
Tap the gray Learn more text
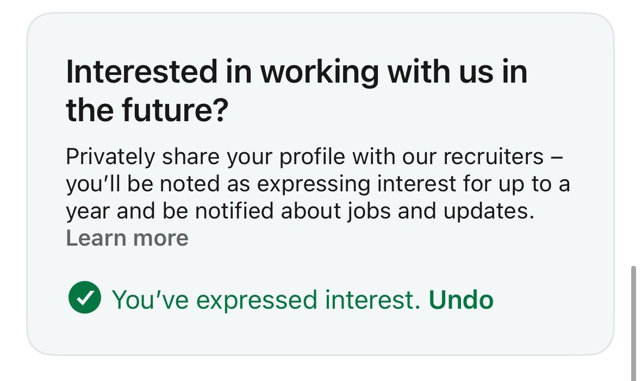point(127,238)
